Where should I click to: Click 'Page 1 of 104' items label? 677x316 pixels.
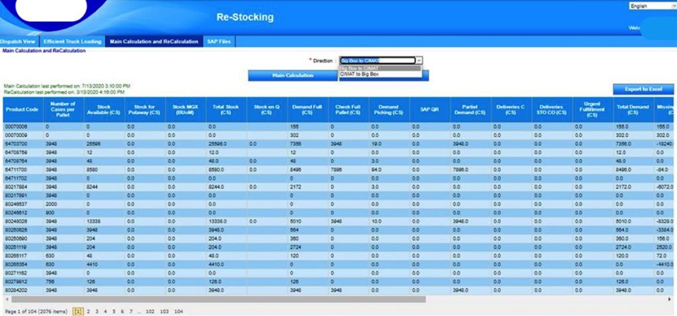tap(36, 311)
